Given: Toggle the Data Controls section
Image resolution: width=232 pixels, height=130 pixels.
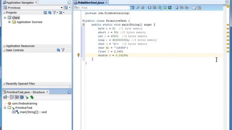Looking at the screenshot, I should [x=4, y=50].
